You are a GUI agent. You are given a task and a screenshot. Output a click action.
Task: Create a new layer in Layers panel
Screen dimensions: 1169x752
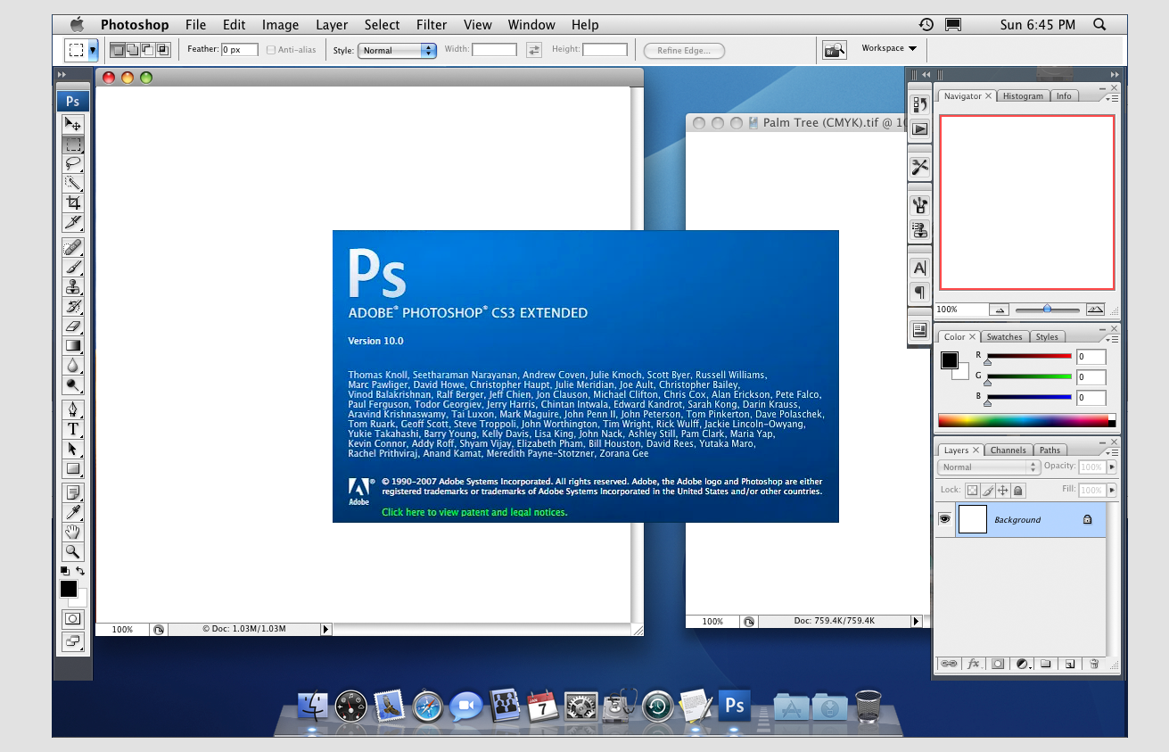tap(1068, 664)
